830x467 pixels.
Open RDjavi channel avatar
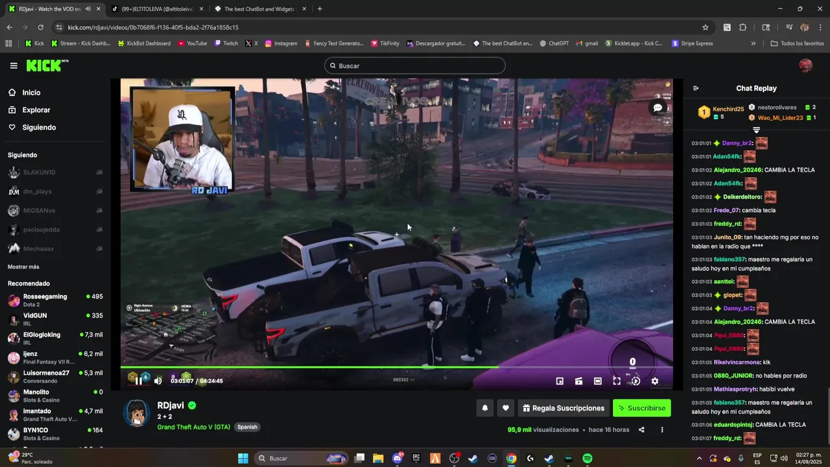pyautogui.click(x=137, y=413)
